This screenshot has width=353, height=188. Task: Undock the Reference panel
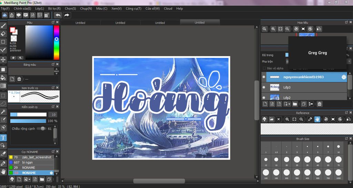[x=346, y=112]
